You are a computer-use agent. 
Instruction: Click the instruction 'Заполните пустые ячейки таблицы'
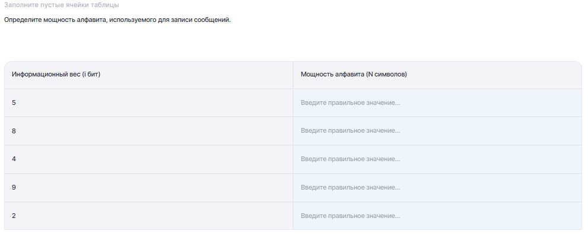point(62,5)
